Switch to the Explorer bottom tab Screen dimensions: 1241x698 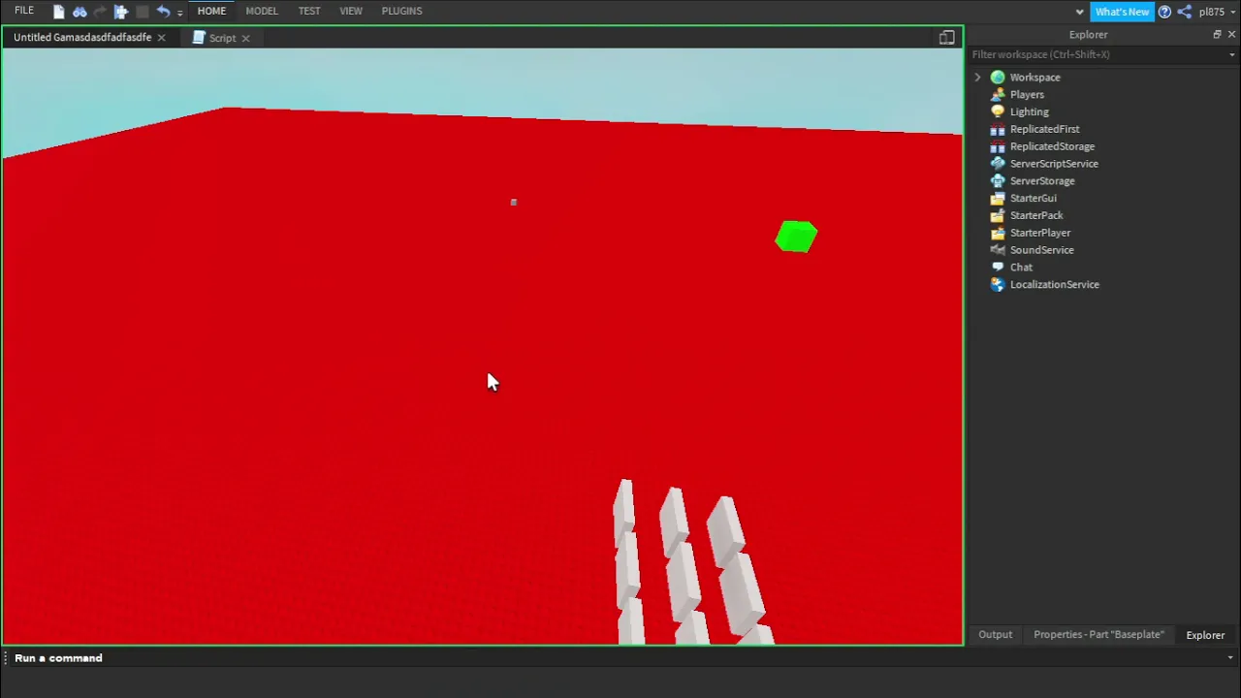1205,635
